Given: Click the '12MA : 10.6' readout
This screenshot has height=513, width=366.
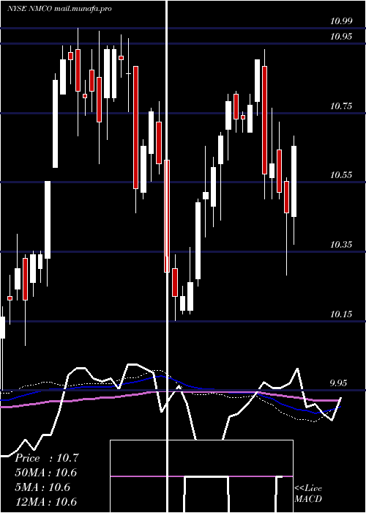Looking at the screenshot, I should 46,501.
